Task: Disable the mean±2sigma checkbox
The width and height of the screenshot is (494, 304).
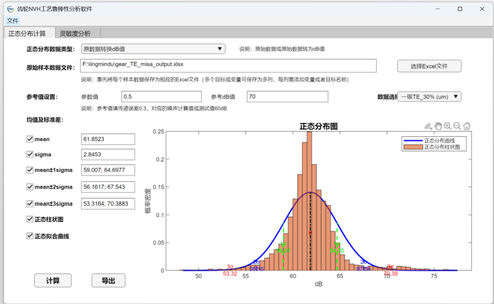Action: 30,187
